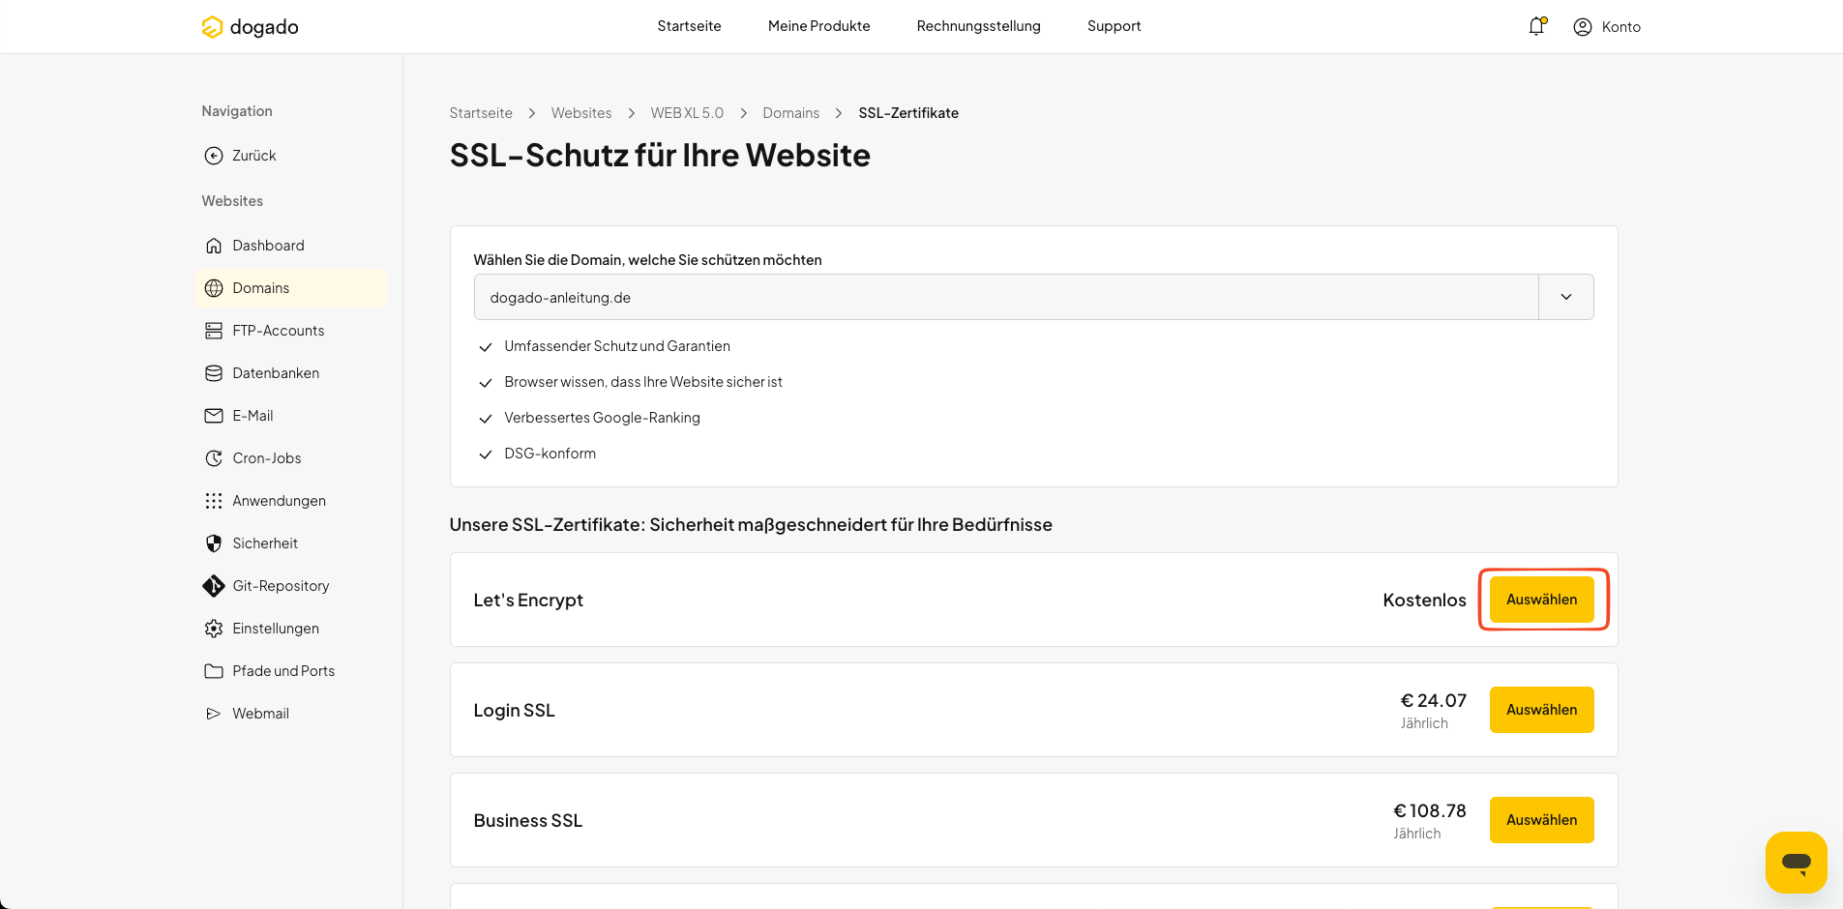Click the 'Umfassender Schutz und Garantien' text

pos(617,346)
